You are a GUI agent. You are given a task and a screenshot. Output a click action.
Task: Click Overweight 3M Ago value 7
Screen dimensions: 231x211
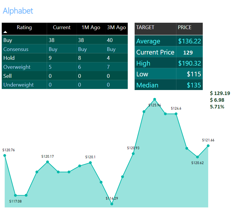108,67
